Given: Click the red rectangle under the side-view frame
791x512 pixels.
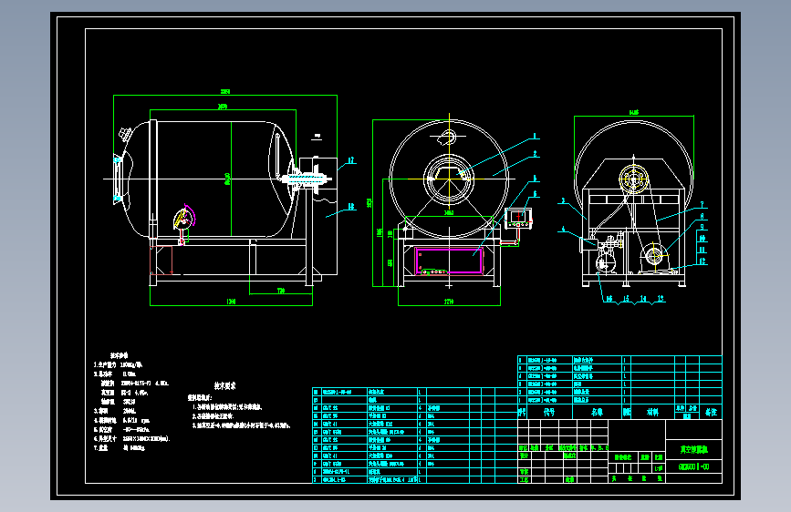Looking at the screenshot, I should point(161,261).
